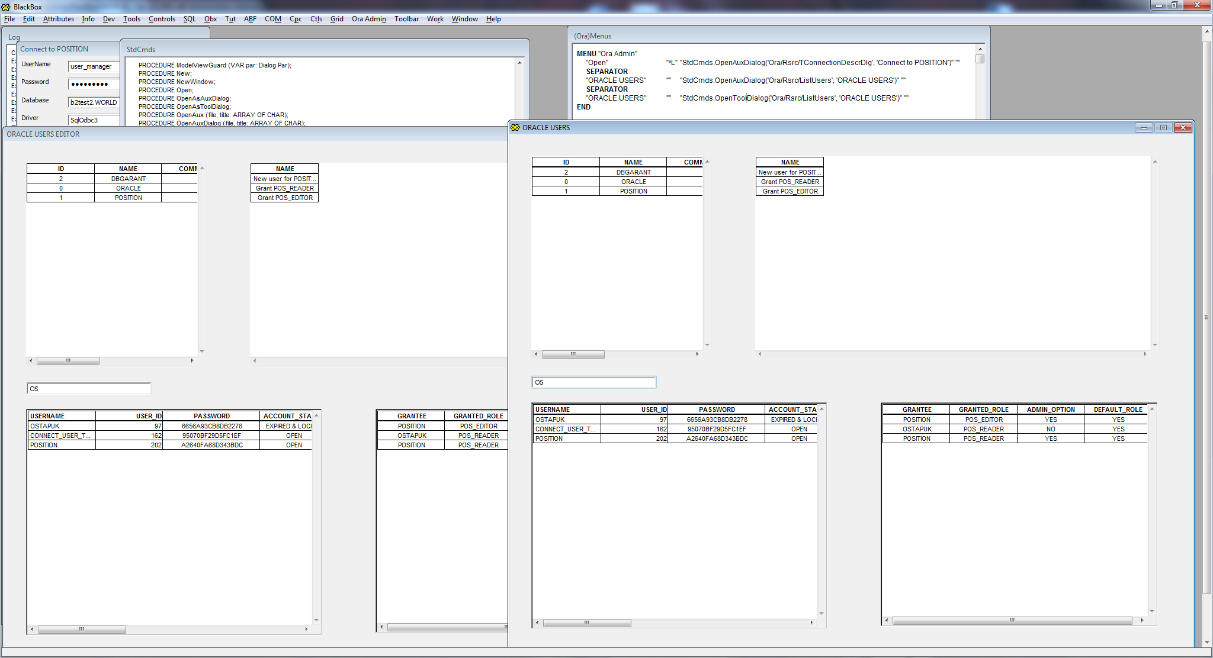Open the Ora Admin menu
The image size is (1213, 658).
[368, 19]
